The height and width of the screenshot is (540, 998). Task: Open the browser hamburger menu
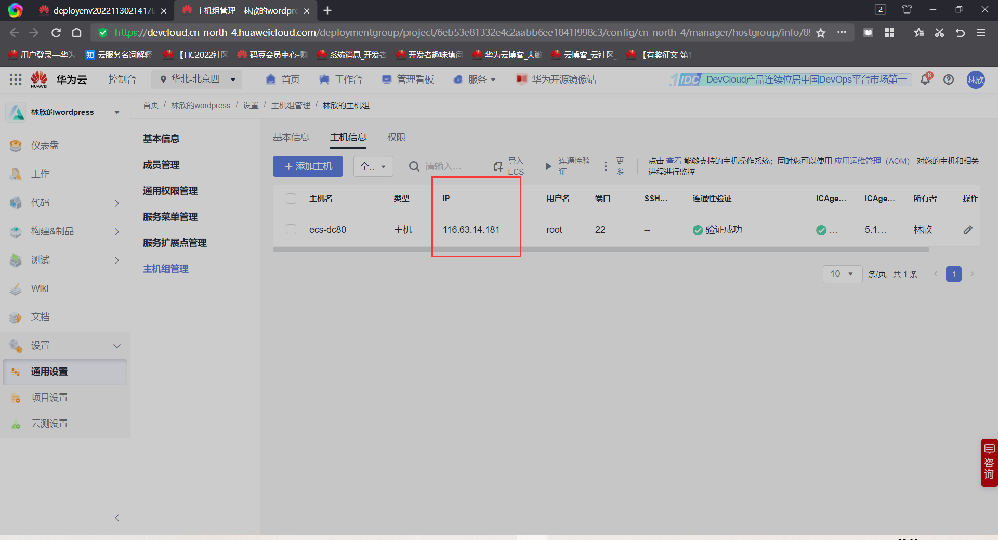click(x=981, y=33)
